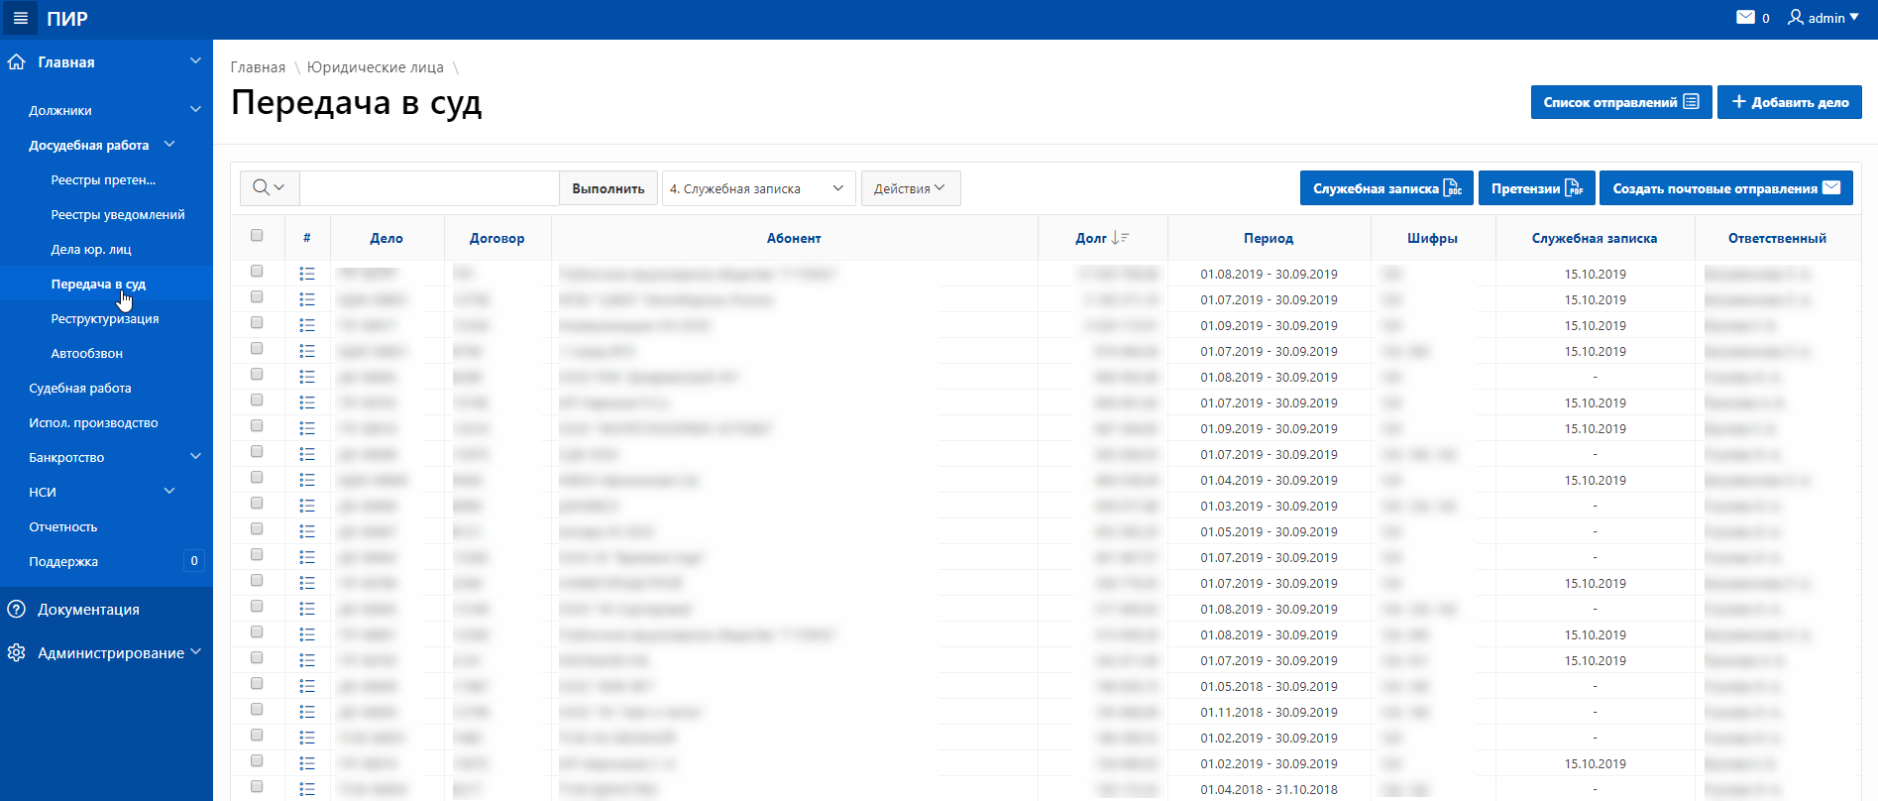Open the search column magnifier icon
The image size is (1878, 801).
click(x=269, y=187)
